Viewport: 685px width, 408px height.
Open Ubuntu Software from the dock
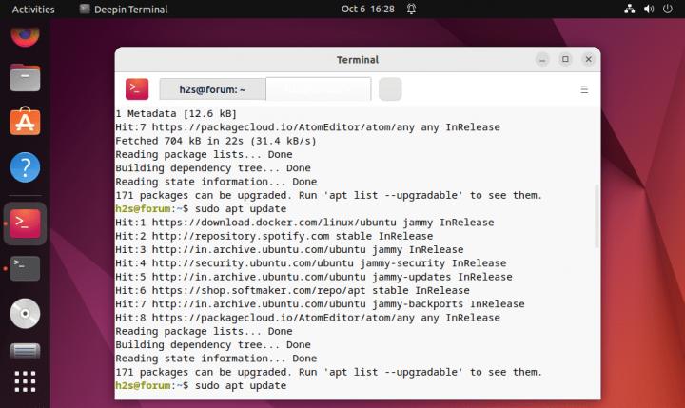[x=26, y=122]
